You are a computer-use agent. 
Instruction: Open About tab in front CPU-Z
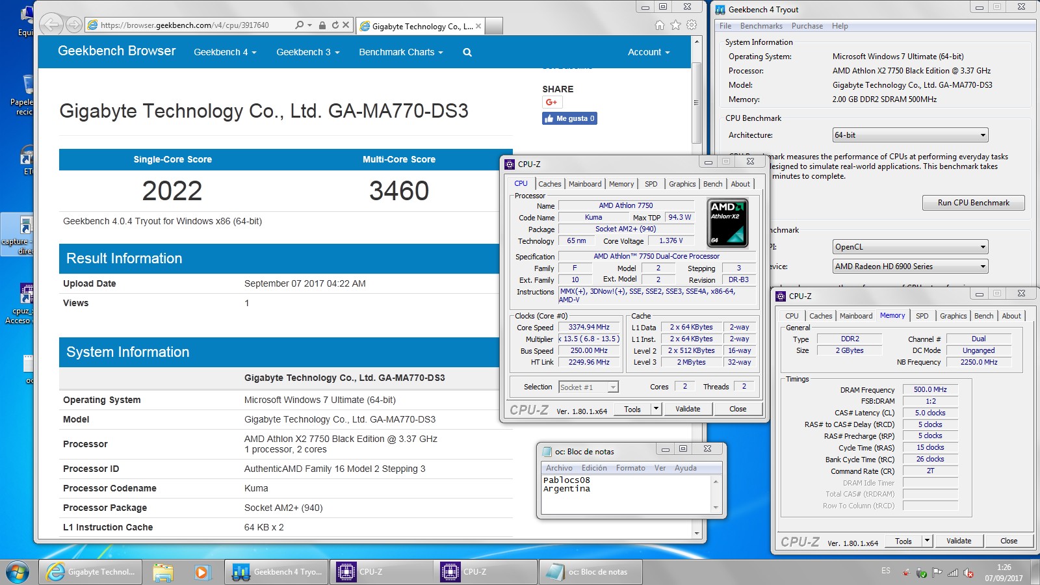pyautogui.click(x=740, y=184)
